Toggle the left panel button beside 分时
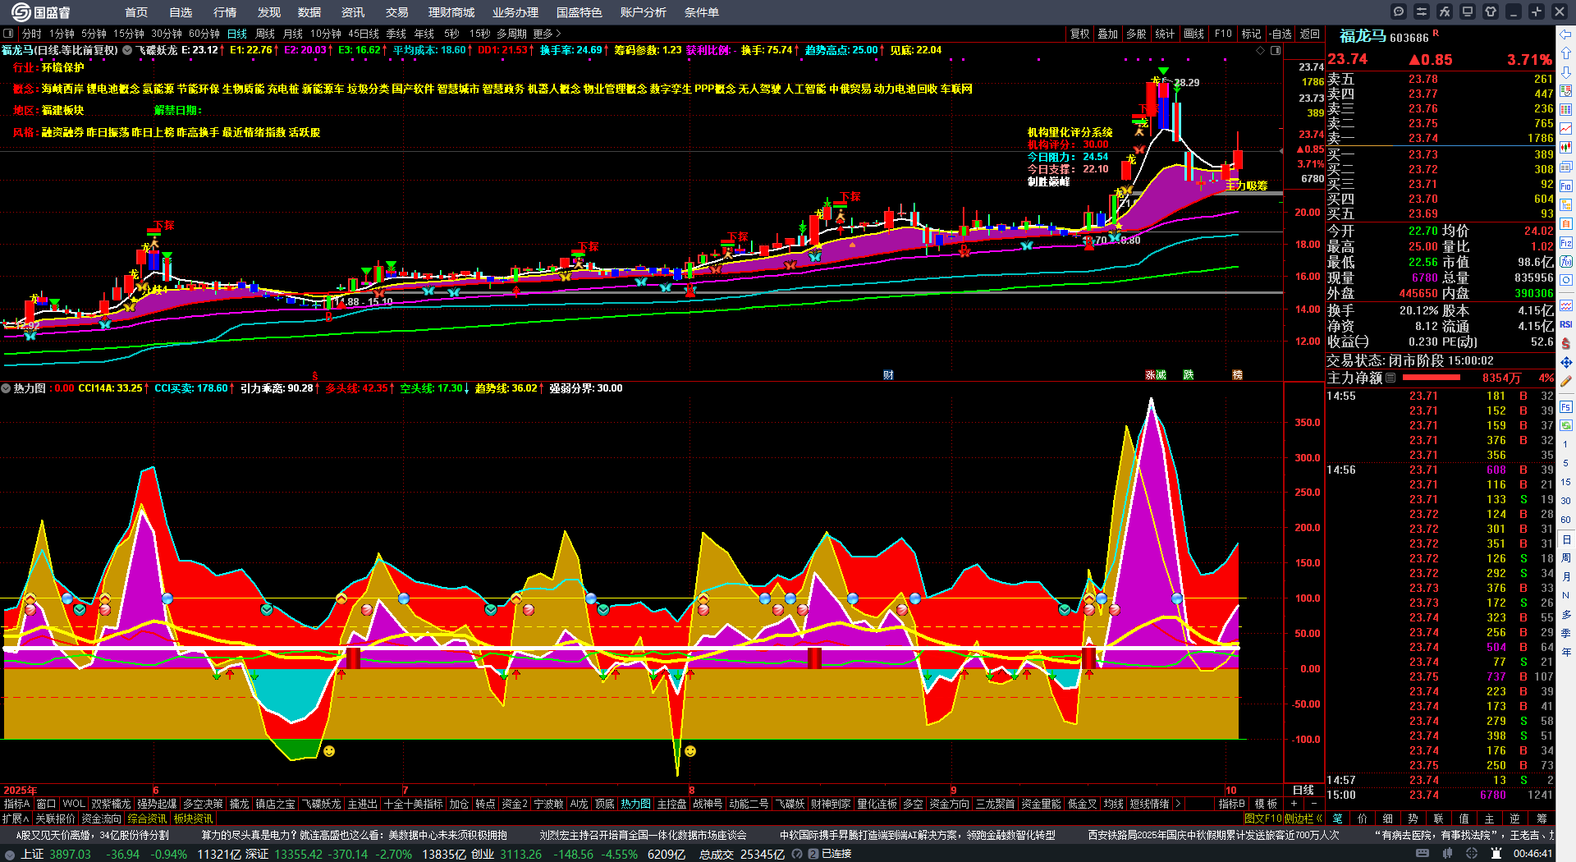This screenshot has height=862, width=1576. coord(8,34)
